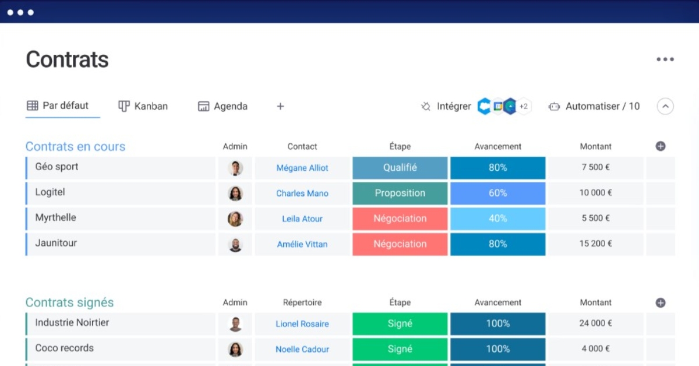Add column to Contrats en cours

[661, 146]
